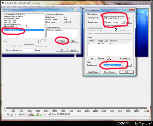Go to previous keyframe icon
This screenshot has width=153, height=126.
tap(30, 115)
